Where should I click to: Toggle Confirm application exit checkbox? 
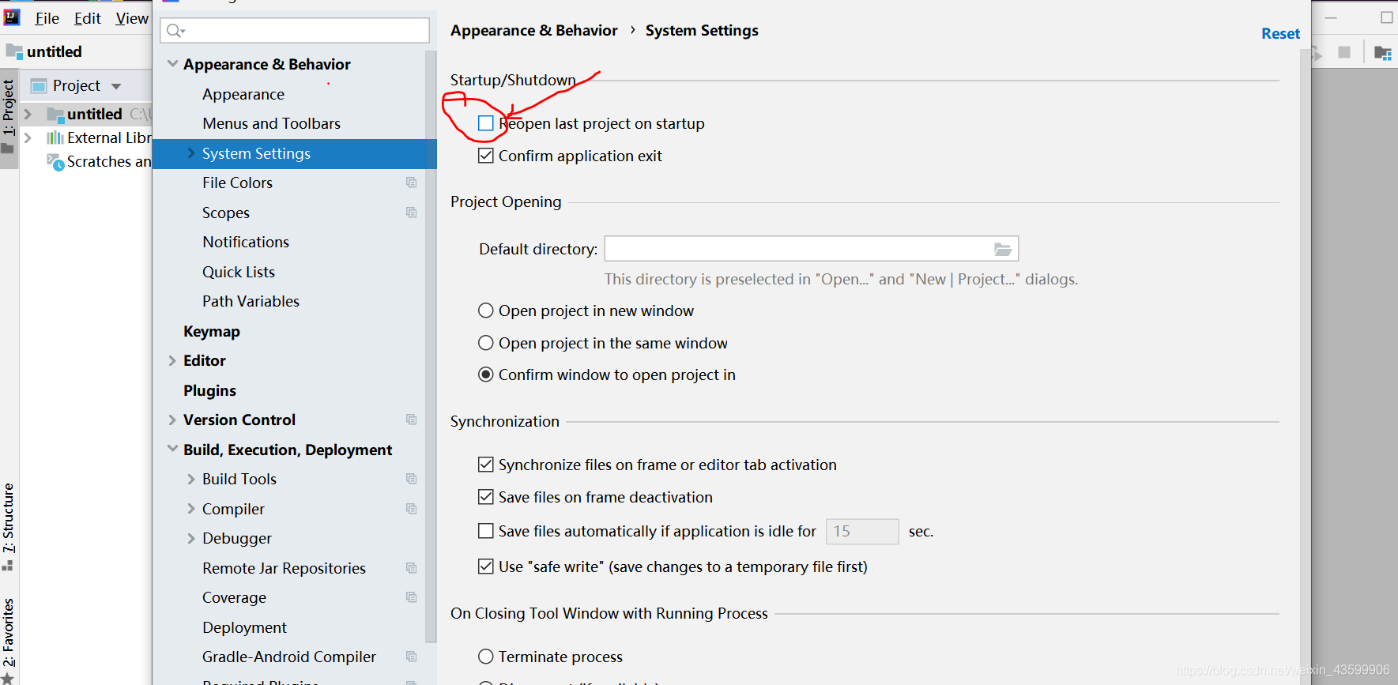click(x=486, y=156)
